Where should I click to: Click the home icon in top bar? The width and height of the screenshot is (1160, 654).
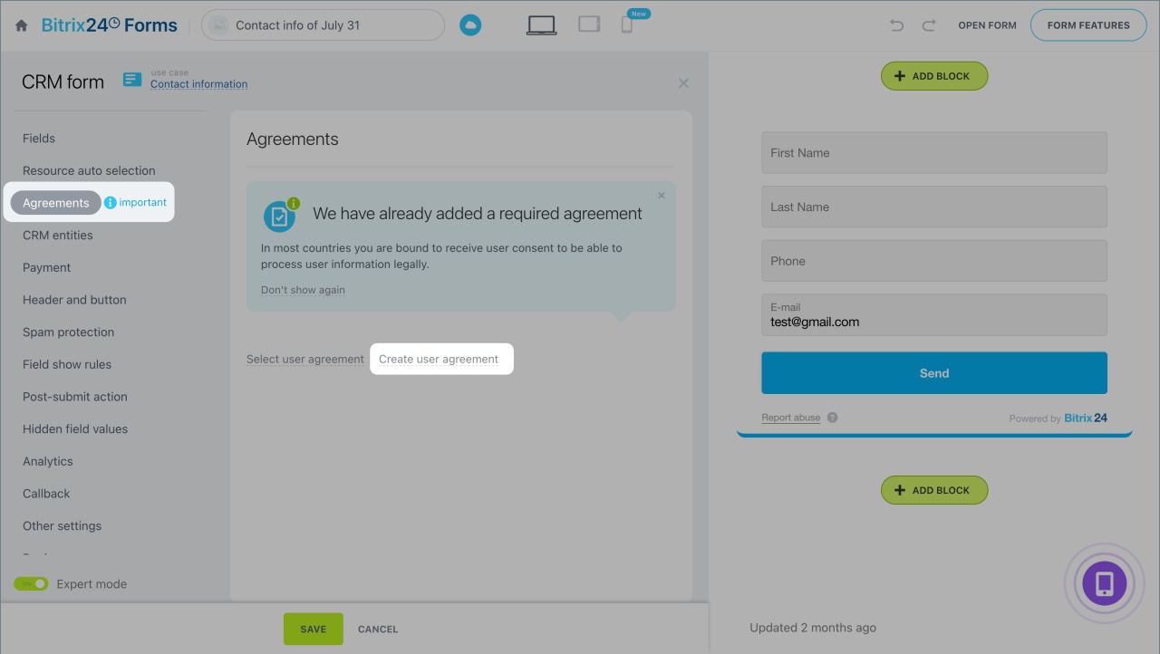tap(22, 25)
